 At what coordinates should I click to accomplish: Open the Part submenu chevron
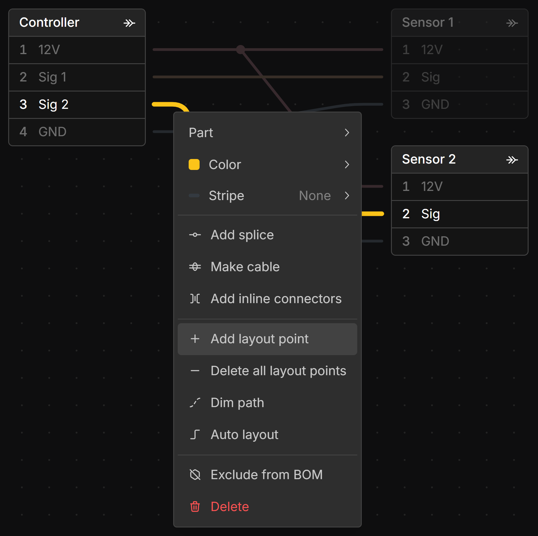coord(347,133)
